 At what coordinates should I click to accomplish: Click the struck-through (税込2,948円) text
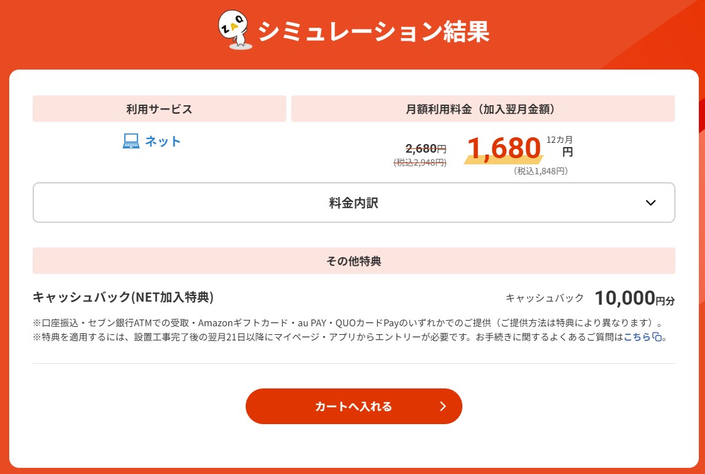tap(420, 163)
